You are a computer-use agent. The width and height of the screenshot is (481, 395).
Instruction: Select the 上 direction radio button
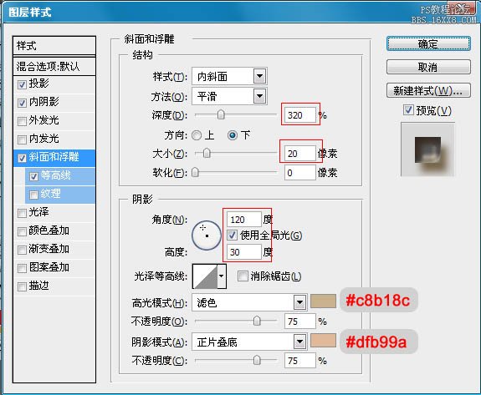(x=197, y=135)
